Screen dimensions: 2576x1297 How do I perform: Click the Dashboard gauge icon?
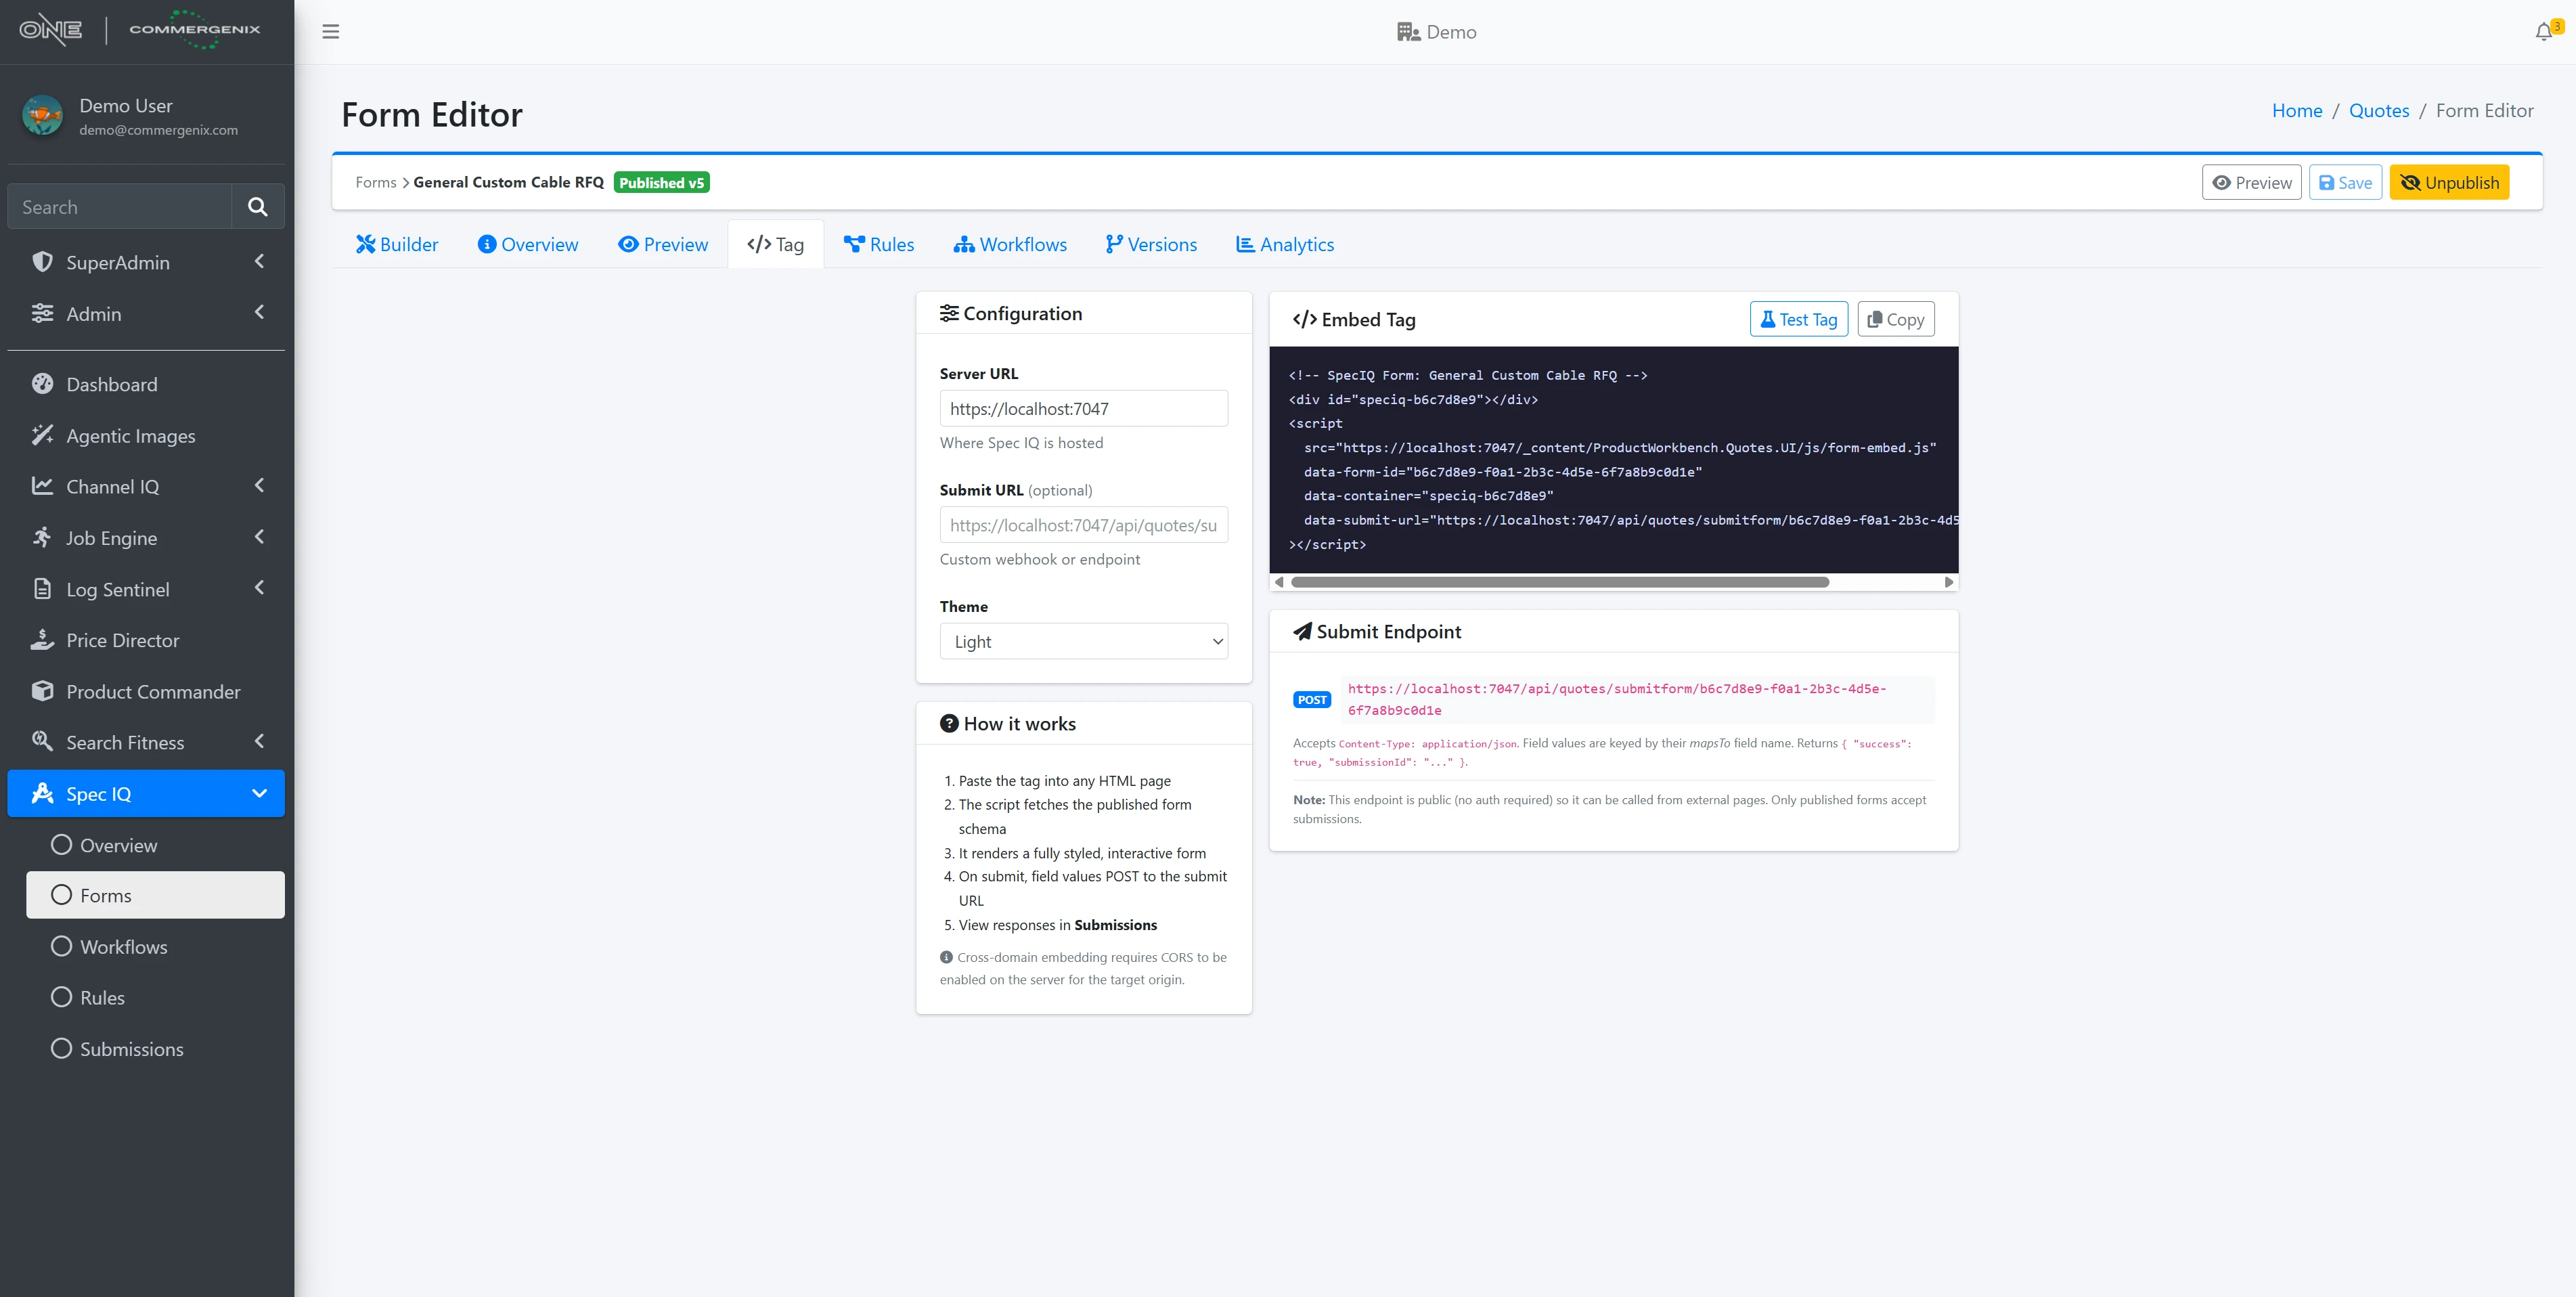click(42, 384)
